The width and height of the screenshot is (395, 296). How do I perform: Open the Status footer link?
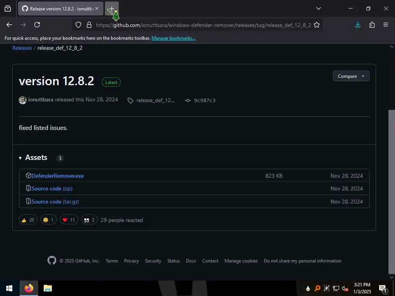174,261
